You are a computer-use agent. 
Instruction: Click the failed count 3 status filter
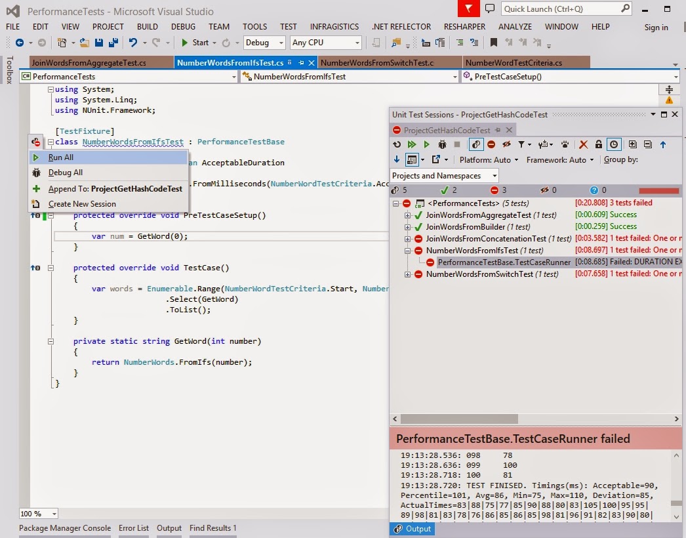pyautogui.click(x=498, y=190)
